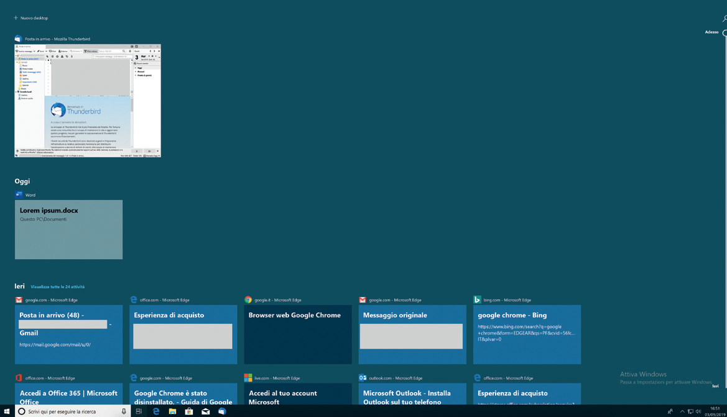
Task: Click the timeline search magnifier icon
Action: coord(725,19)
